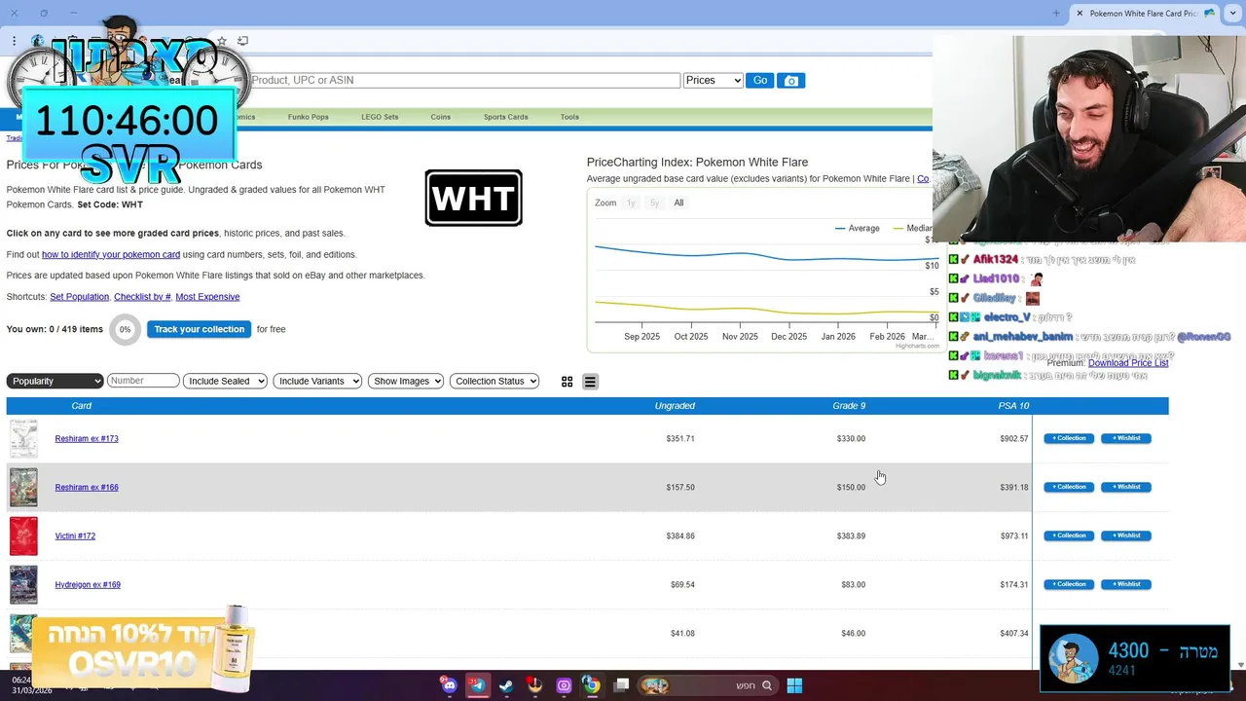Screen dimensions: 1246x701
Task: Focus the Product, UPC or ASIN search box
Action: (465, 81)
